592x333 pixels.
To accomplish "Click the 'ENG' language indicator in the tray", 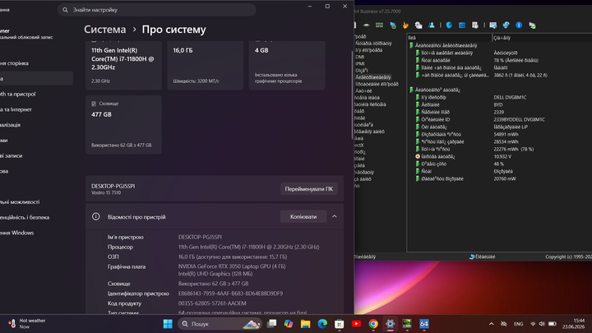I will pos(518,324).
